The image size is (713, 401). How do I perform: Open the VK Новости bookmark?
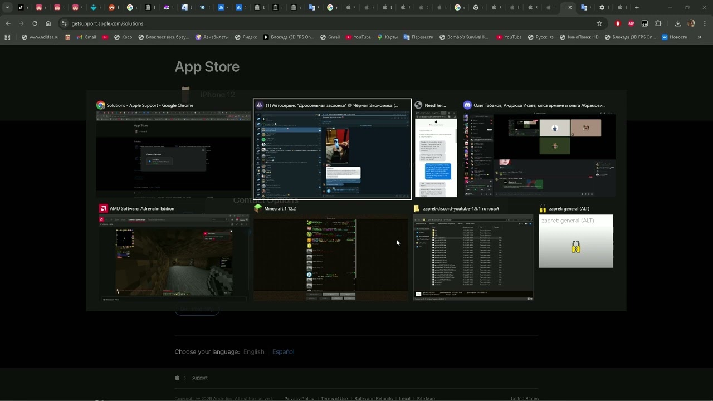pos(675,37)
